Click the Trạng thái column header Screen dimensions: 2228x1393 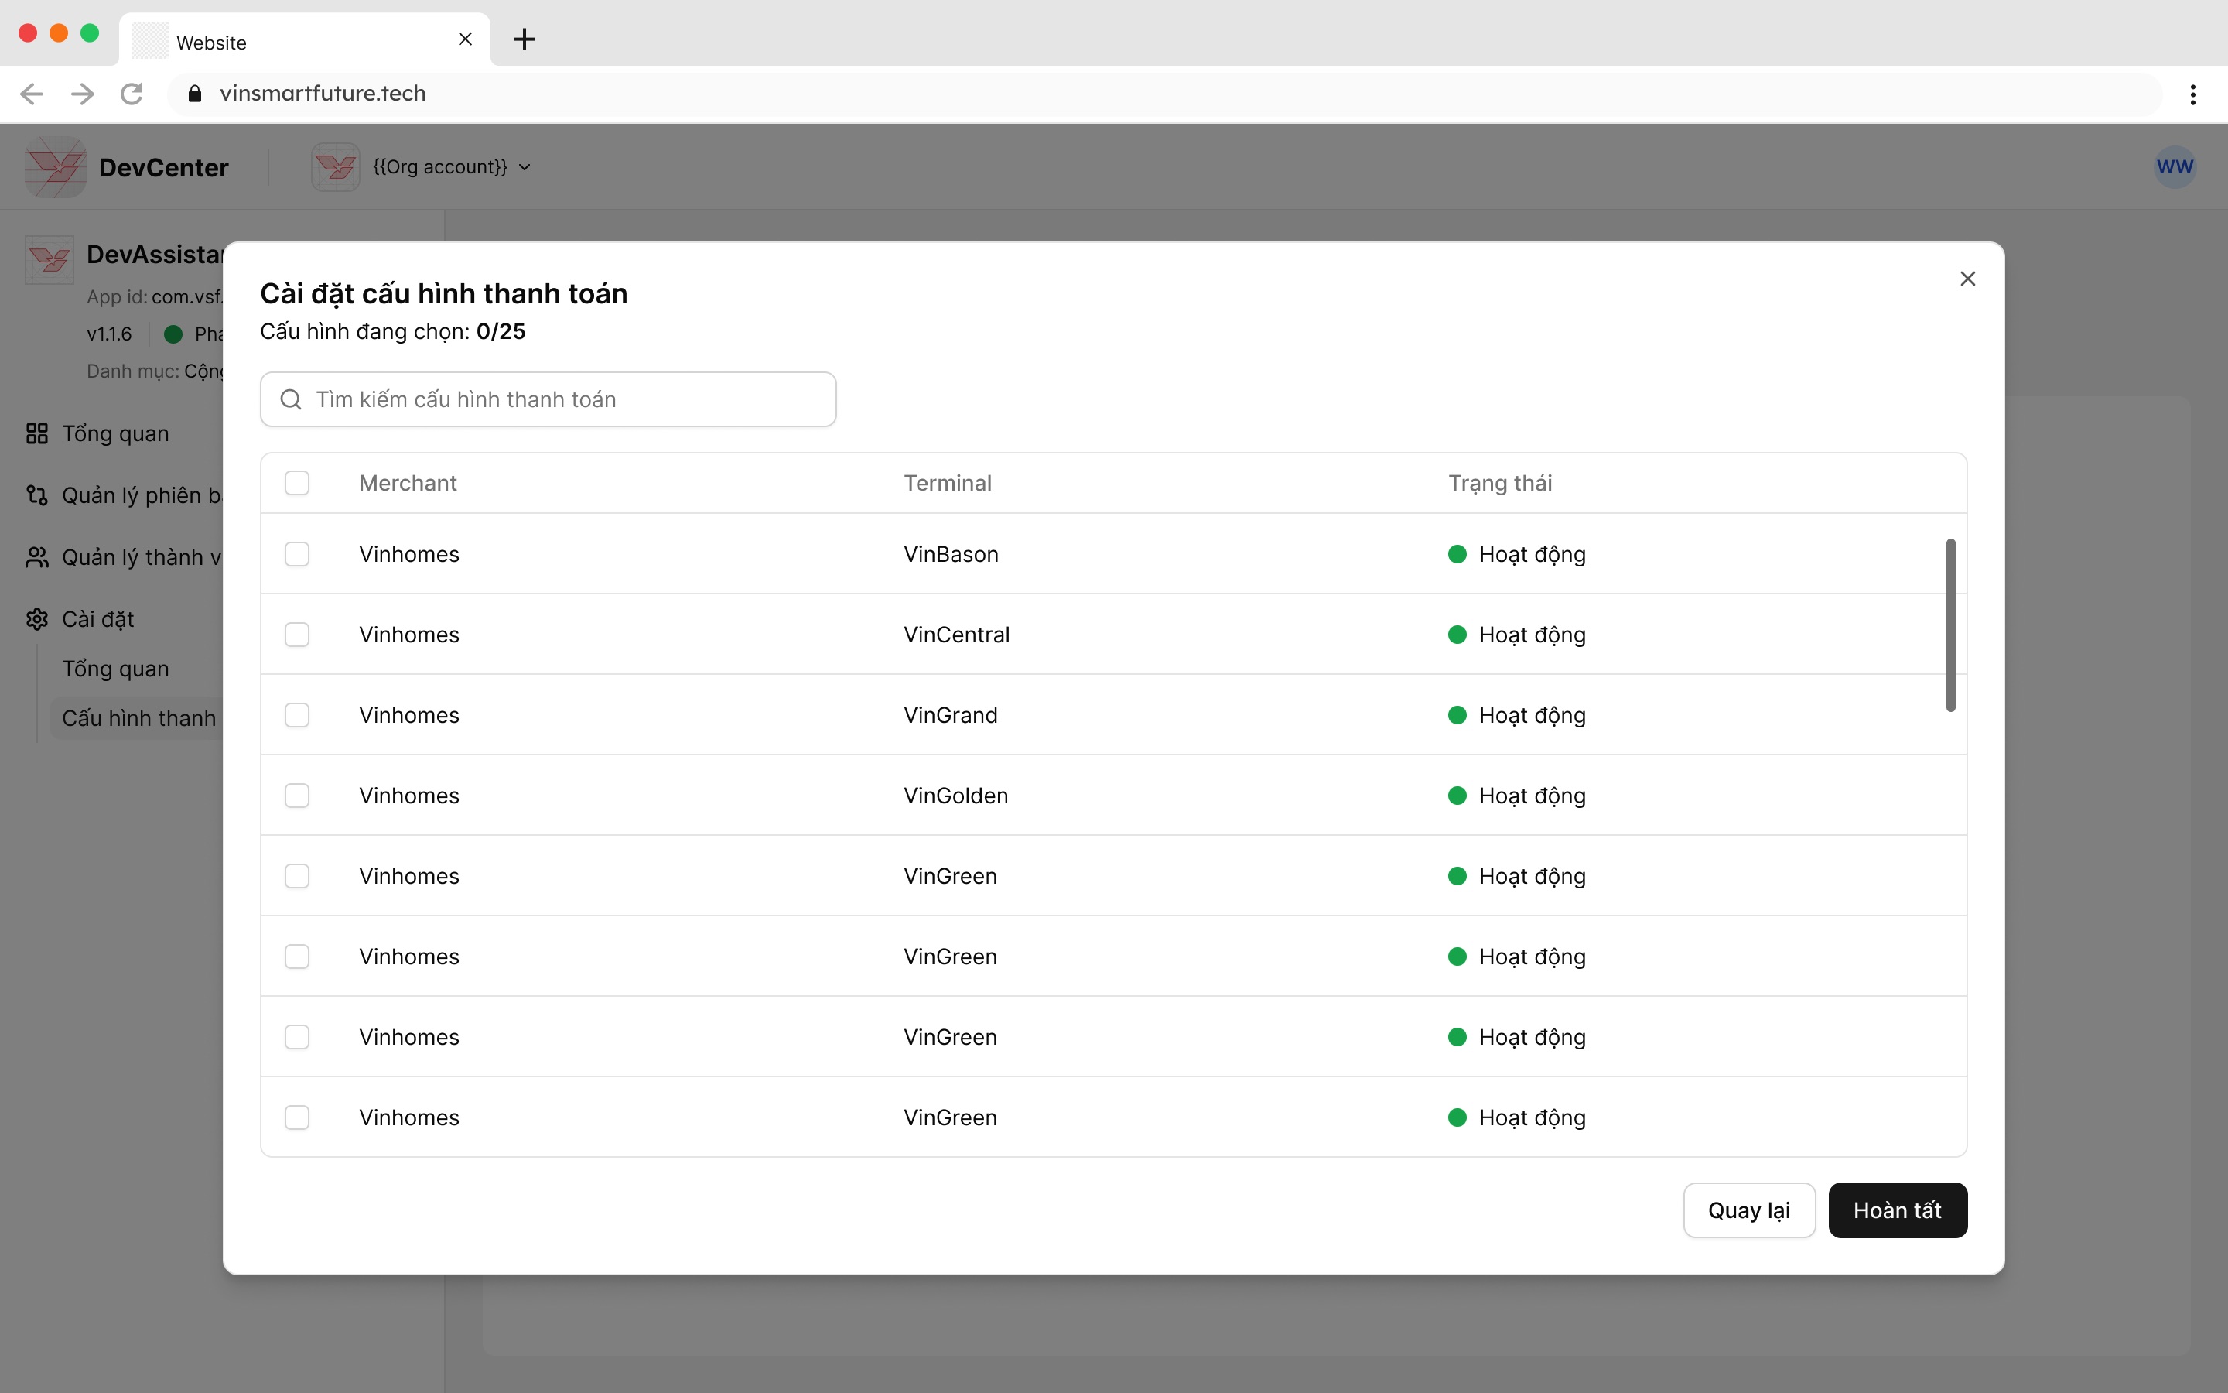1500,483
